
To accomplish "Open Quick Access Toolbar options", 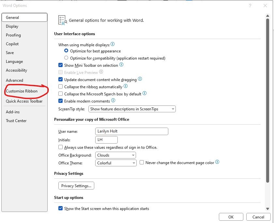I will coord(24,101).
